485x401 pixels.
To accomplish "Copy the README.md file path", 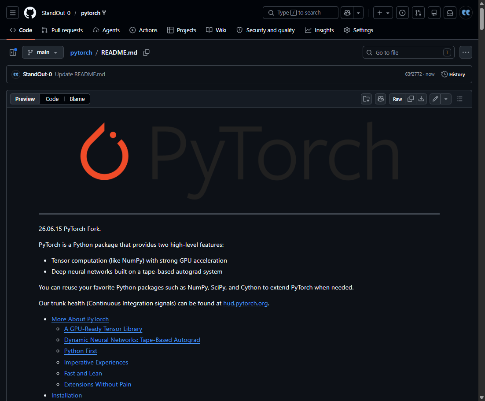I will (146, 52).
